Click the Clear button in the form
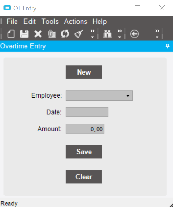 [x=84, y=177]
